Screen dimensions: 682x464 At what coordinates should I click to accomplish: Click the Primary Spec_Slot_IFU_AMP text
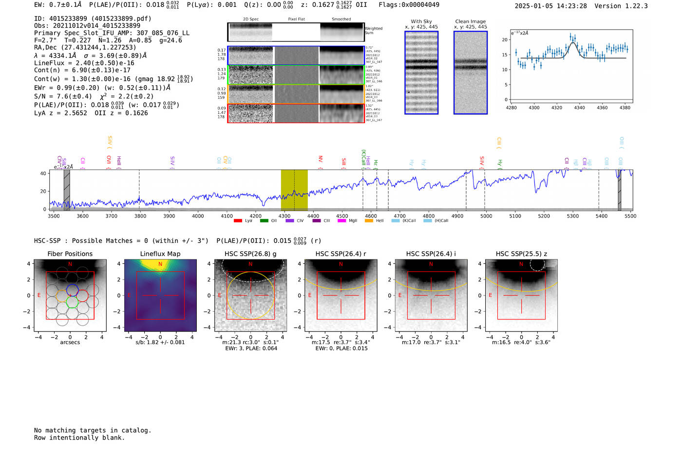tap(112, 33)
